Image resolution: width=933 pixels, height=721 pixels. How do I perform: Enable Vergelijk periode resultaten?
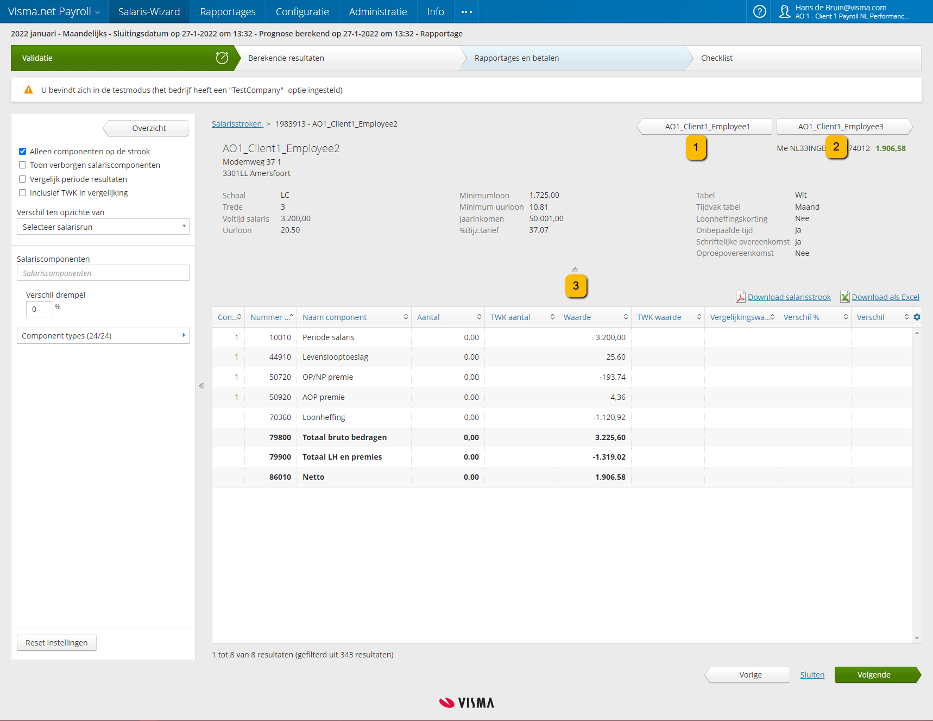click(22, 179)
